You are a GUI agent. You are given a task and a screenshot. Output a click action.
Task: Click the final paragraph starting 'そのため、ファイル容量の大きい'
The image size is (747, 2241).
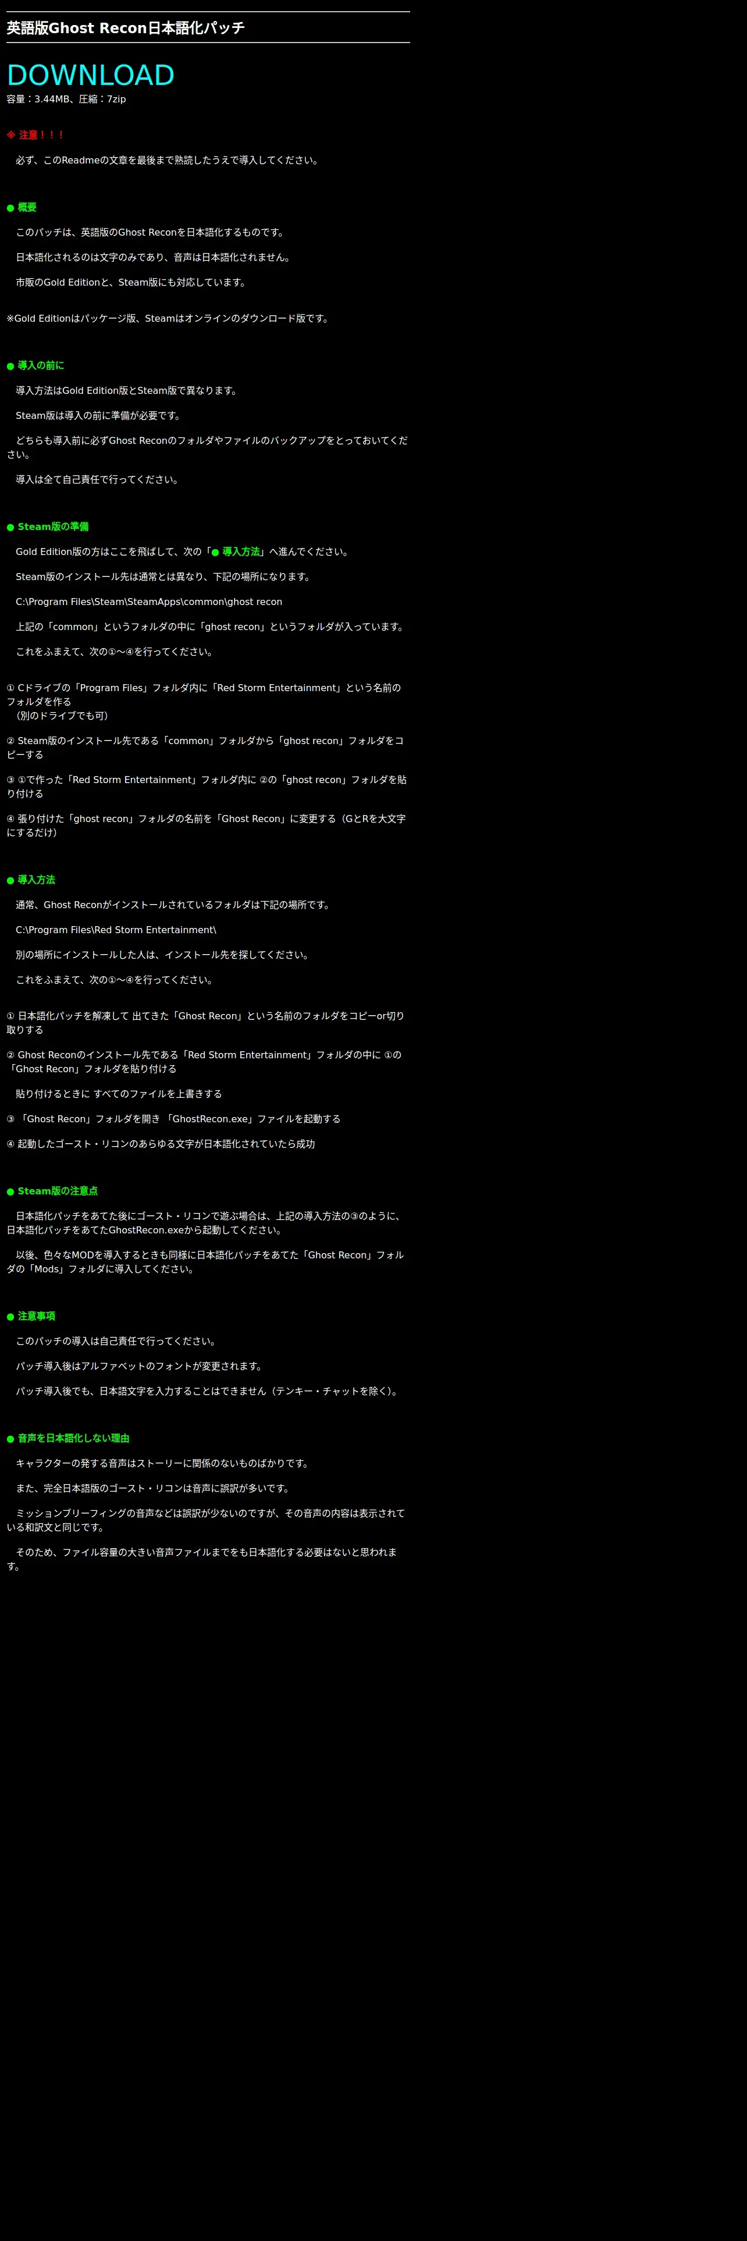pyautogui.click(x=202, y=1559)
